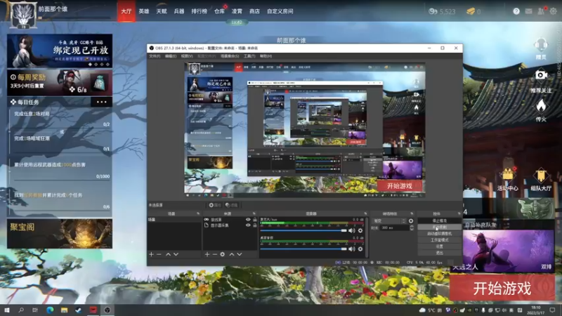The image size is (562, 316).
Task: Open the 凌霄 tab in game menu
Action: 237,11
